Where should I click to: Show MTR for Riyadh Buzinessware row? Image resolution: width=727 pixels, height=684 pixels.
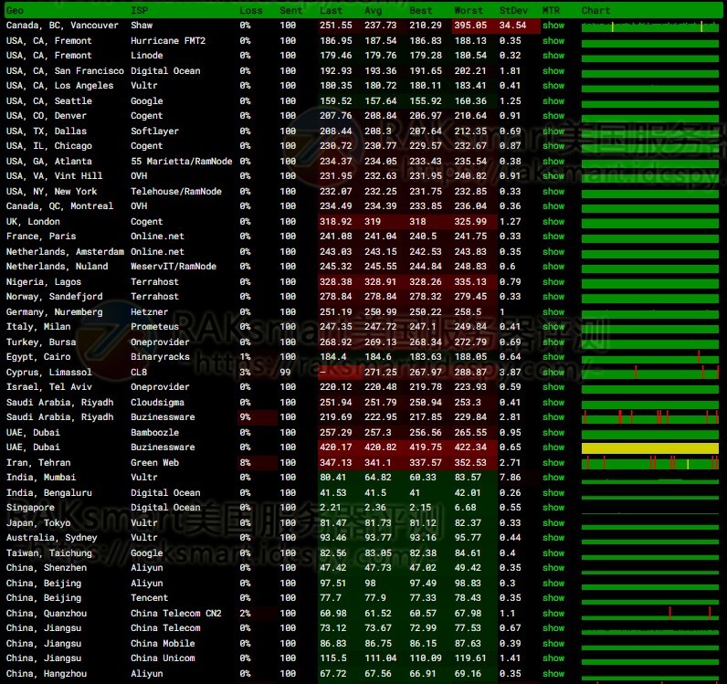[553, 417]
